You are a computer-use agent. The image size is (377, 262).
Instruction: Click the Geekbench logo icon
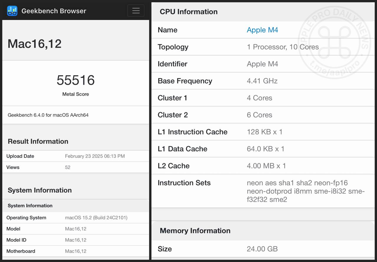(x=12, y=11)
